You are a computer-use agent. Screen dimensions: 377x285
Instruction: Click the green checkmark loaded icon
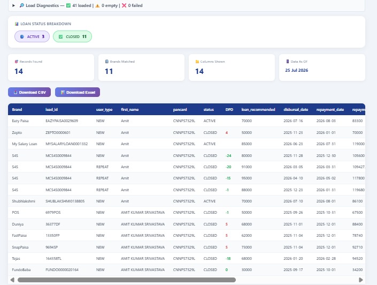click(x=68, y=5)
